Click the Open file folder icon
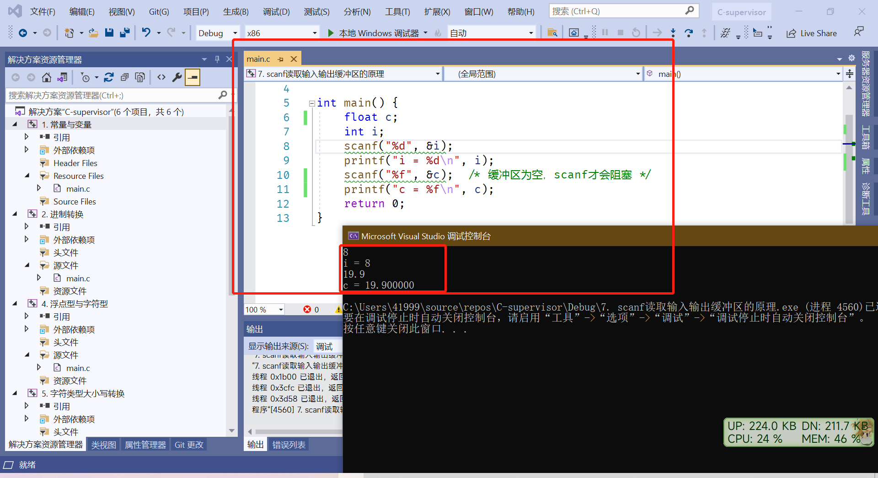The image size is (878, 478). click(x=93, y=33)
